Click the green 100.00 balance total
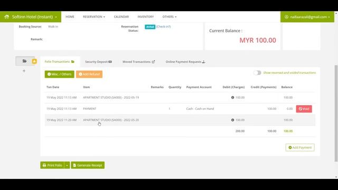This screenshot has width=338, height=190. coord(288,131)
